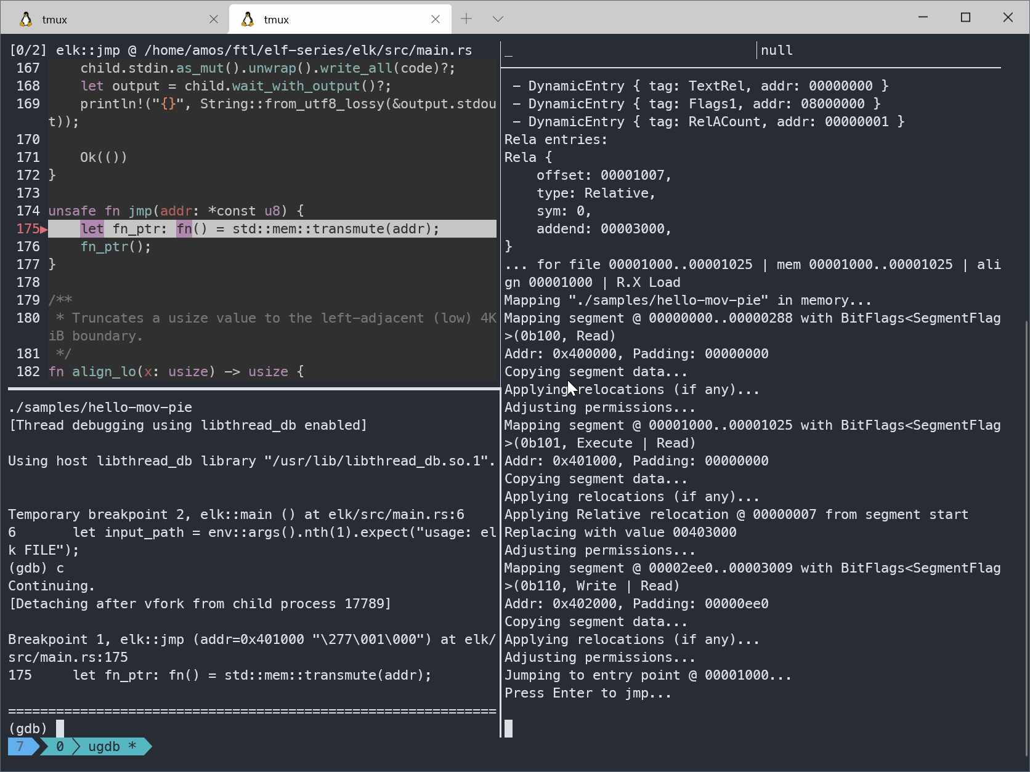Select tmux status segment 7

click(20, 746)
